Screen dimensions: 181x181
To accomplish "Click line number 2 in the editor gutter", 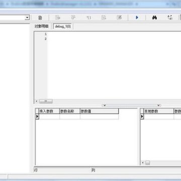I will [46, 39].
